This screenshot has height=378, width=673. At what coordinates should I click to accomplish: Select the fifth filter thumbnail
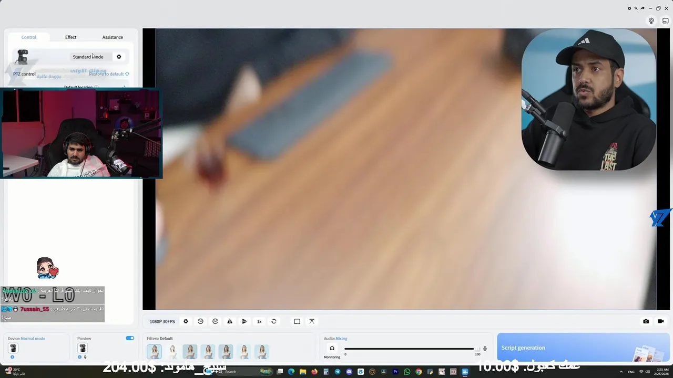tap(226, 351)
